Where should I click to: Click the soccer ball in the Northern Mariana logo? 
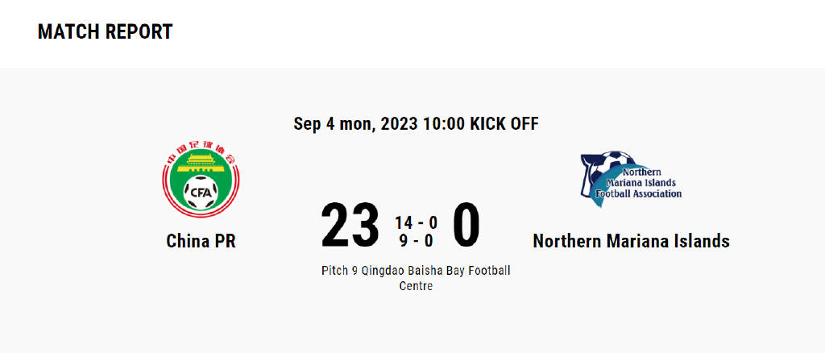pos(611,168)
